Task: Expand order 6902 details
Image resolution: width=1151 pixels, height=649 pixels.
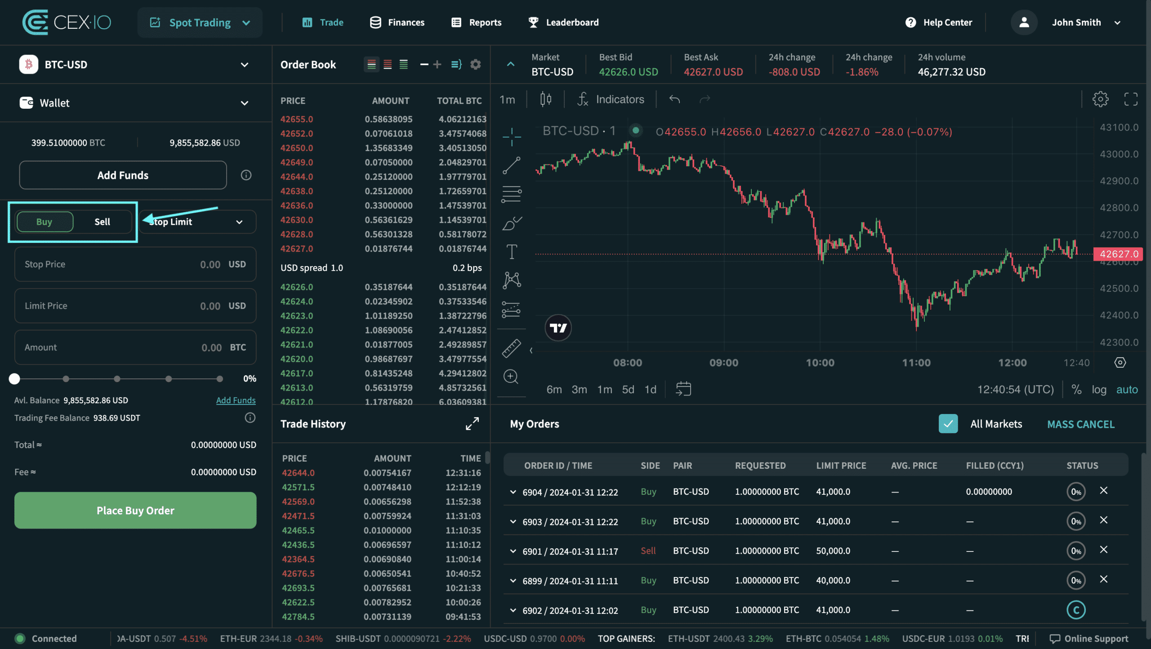Action: (513, 610)
